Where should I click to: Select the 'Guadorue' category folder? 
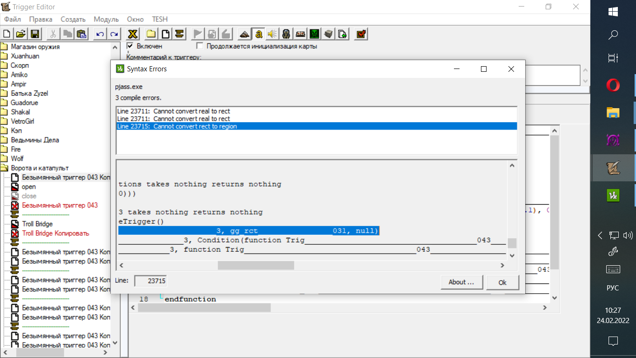(x=25, y=103)
